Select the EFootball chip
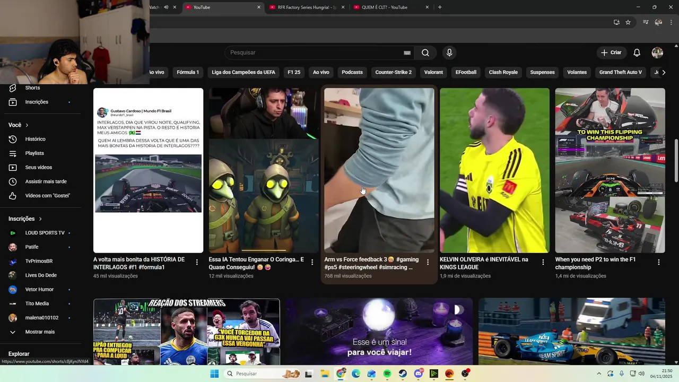679x382 pixels. tap(466, 72)
